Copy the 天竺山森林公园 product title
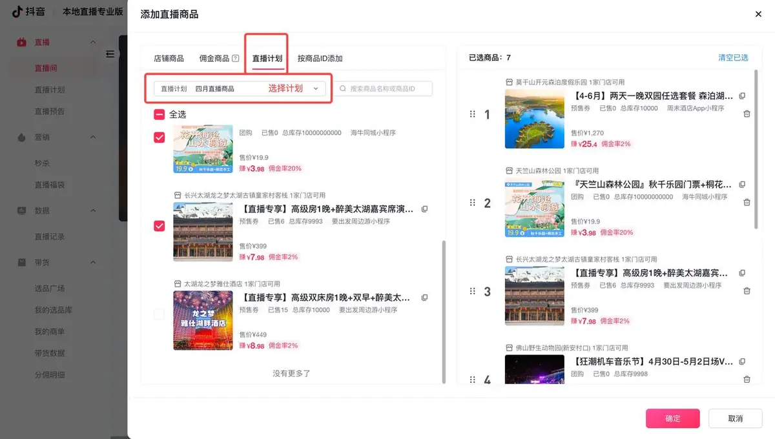Image resolution: width=775 pixels, height=439 pixels. point(742,184)
